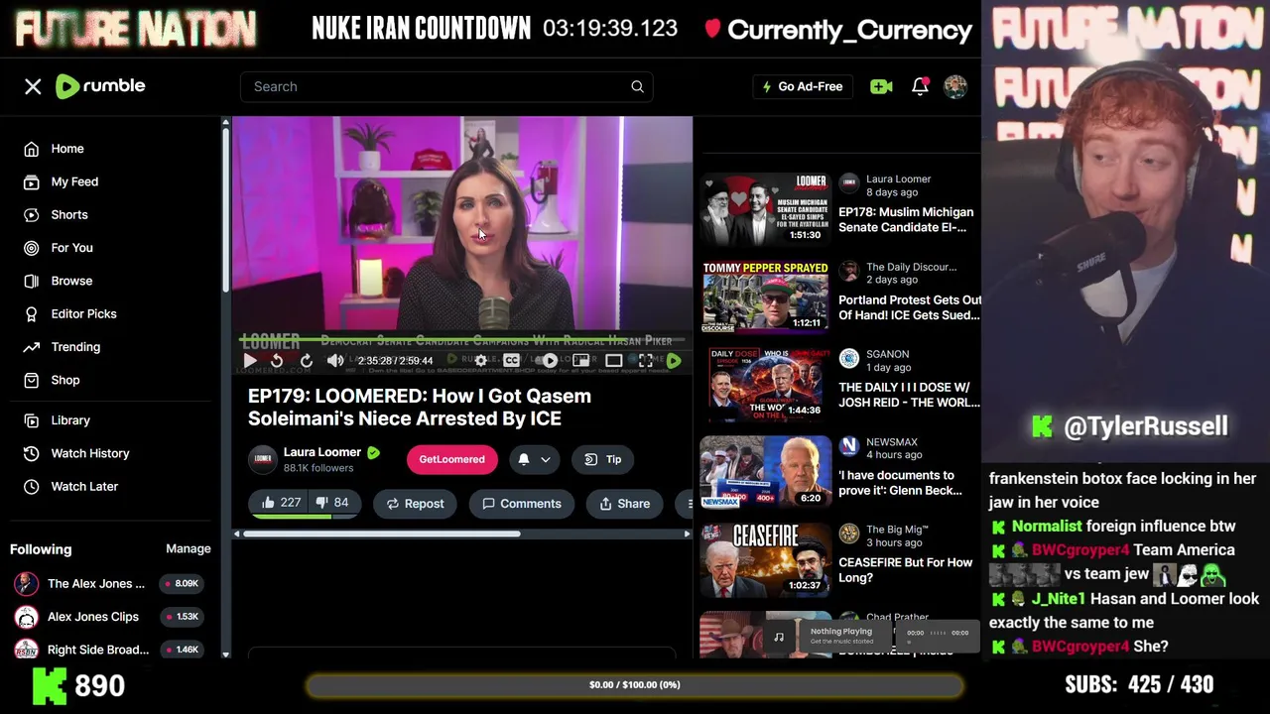1270x714 pixels.
Task: Open player settings gear
Action: pyautogui.click(x=481, y=361)
